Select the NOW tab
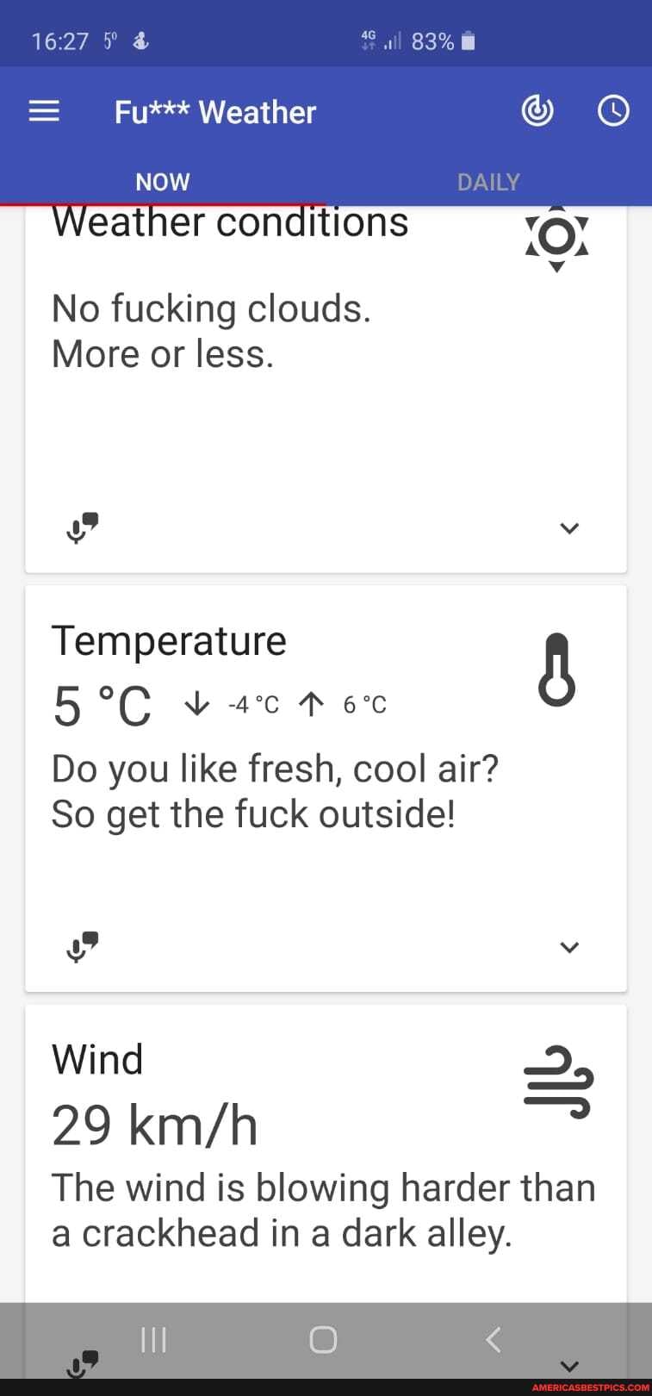This screenshot has width=652, height=1396. [x=163, y=182]
